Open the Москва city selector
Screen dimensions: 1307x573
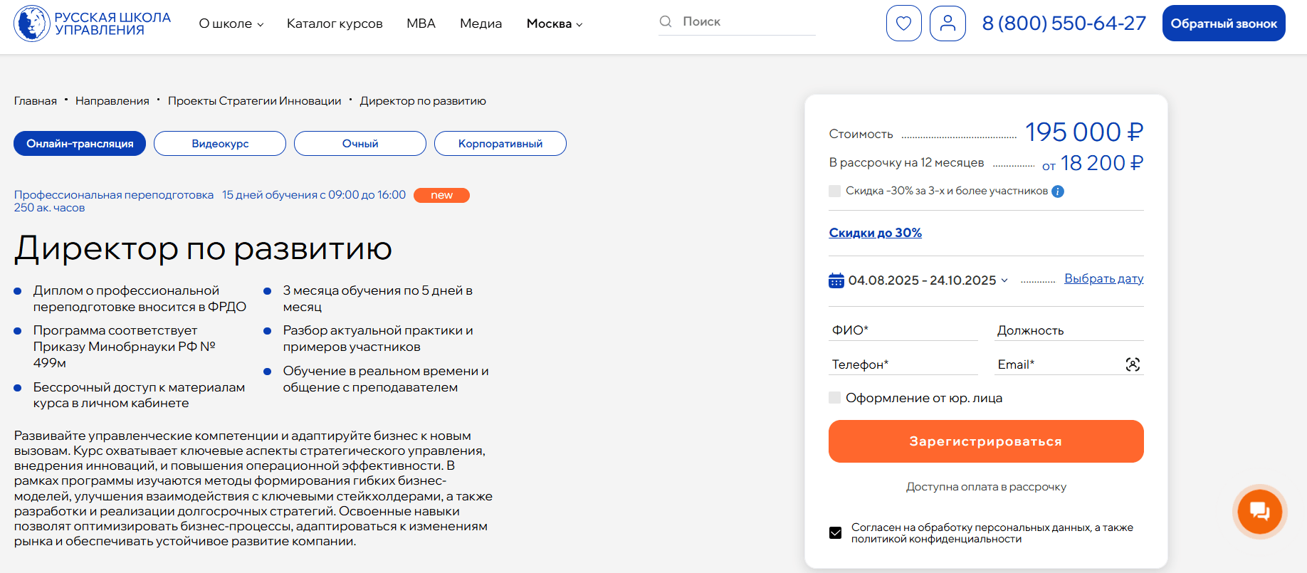(555, 23)
